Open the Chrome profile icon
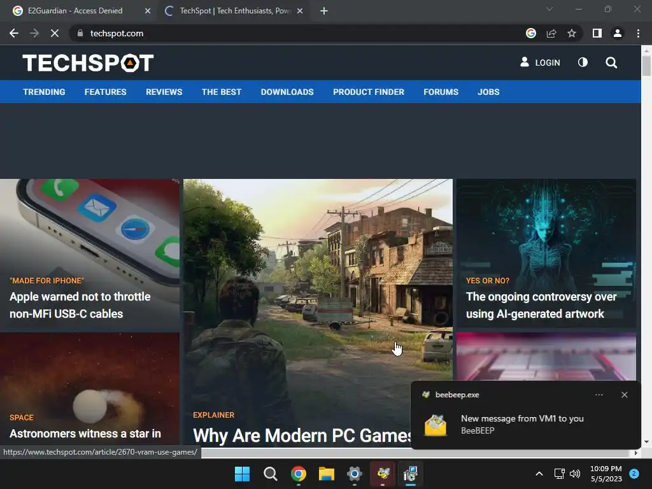This screenshot has height=489, width=652. click(x=618, y=33)
